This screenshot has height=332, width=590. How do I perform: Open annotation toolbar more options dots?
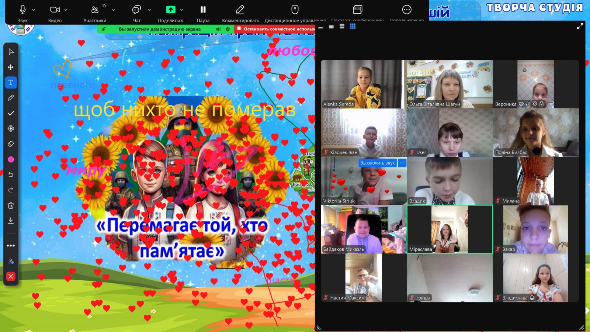(11, 246)
